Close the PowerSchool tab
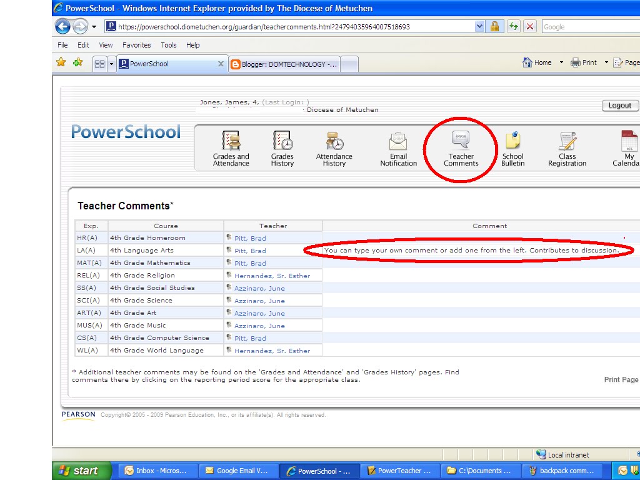640x480 pixels. tap(221, 64)
